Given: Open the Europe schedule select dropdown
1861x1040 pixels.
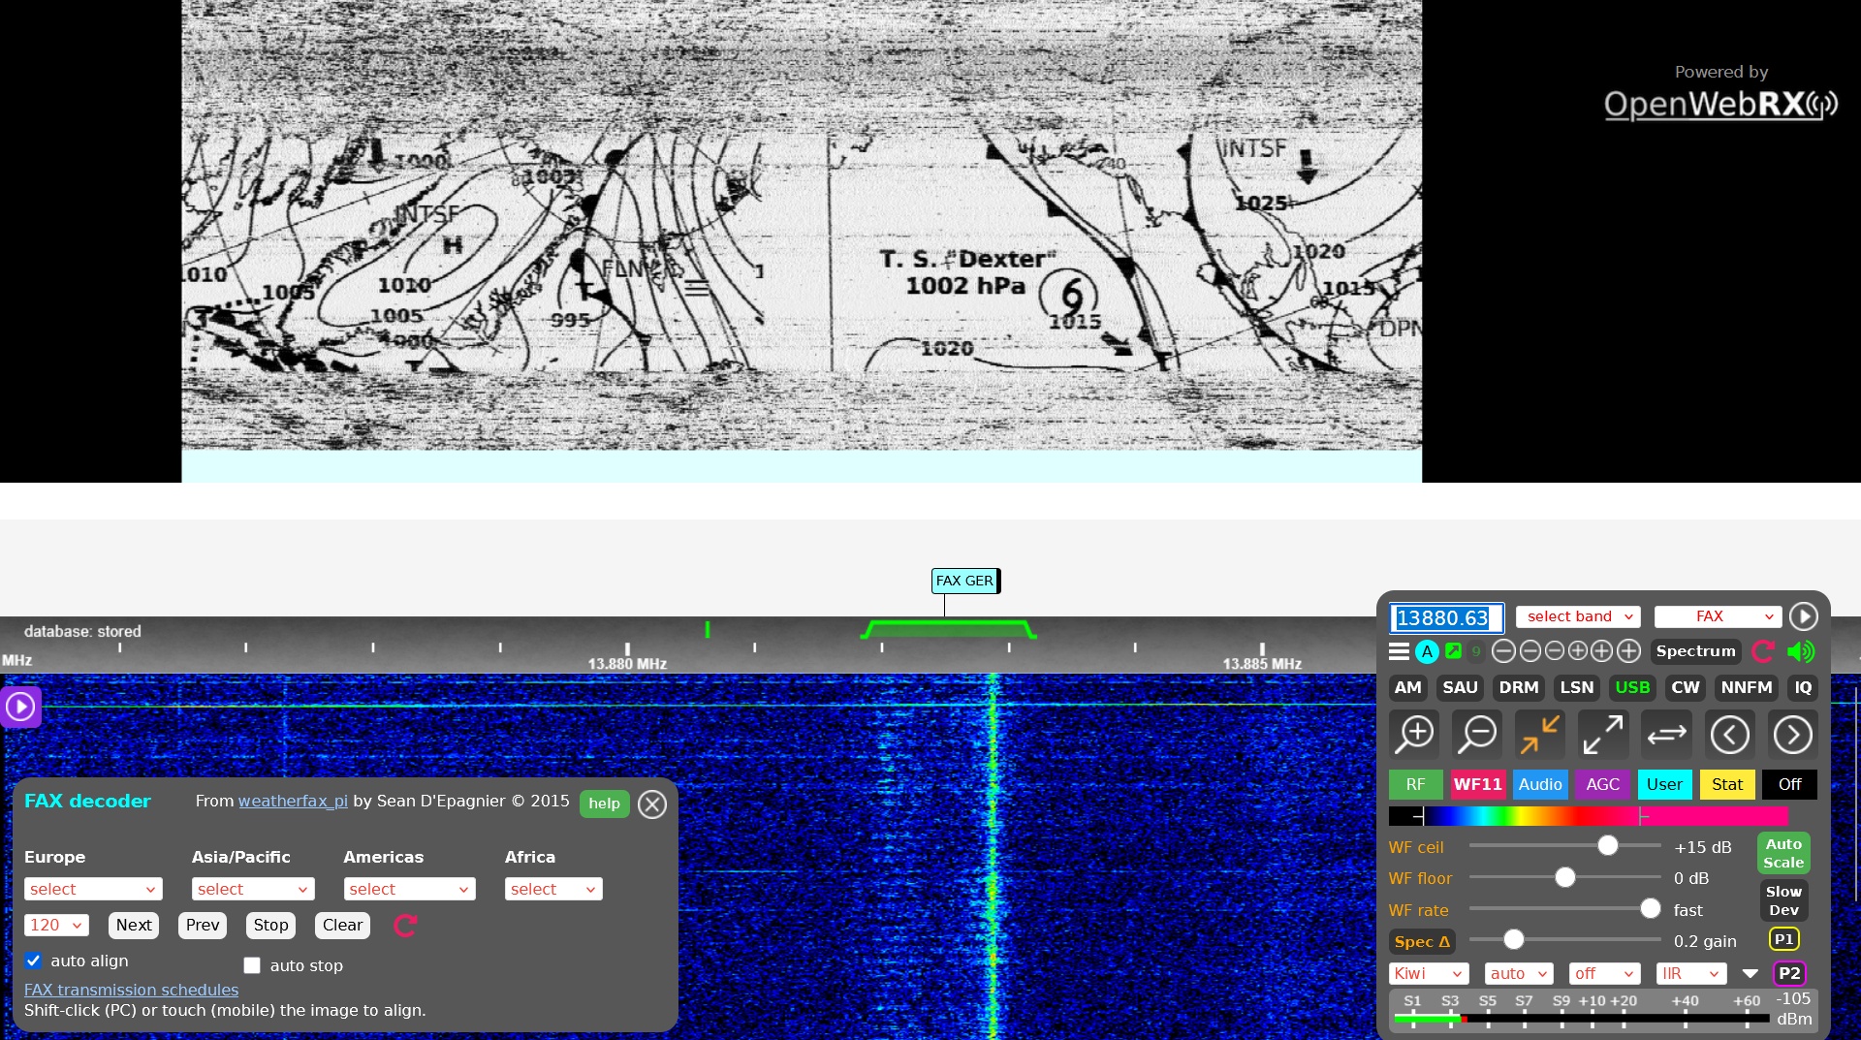Looking at the screenshot, I should click(92, 889).
